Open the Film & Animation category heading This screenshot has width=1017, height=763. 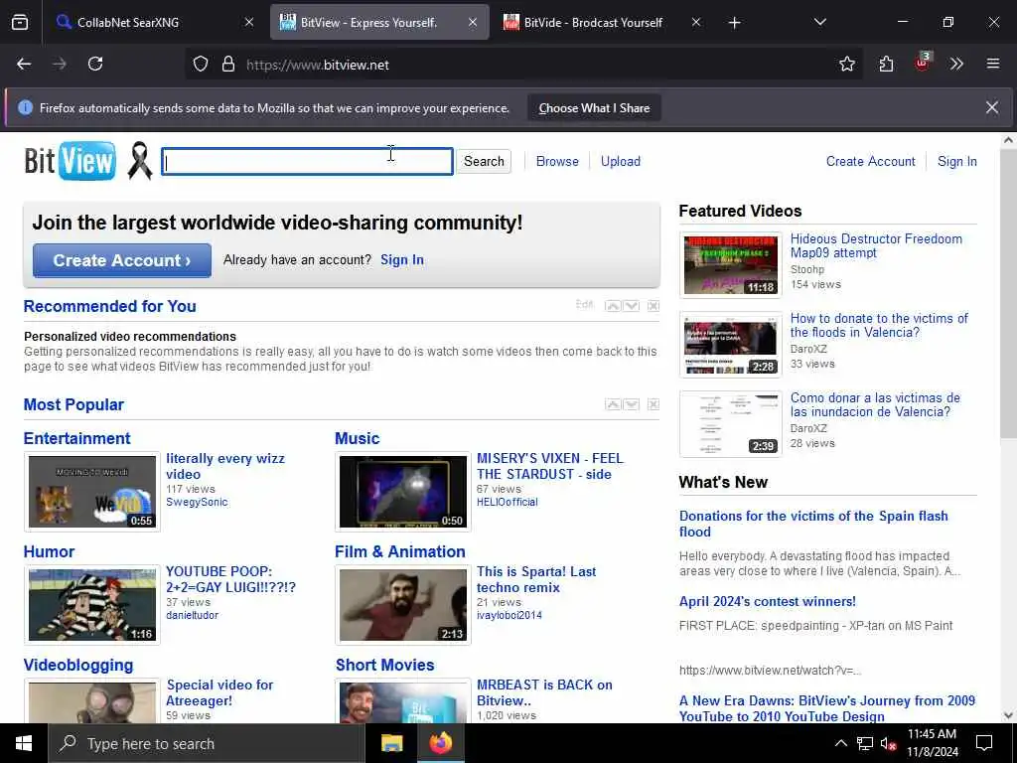pos(399,551)
